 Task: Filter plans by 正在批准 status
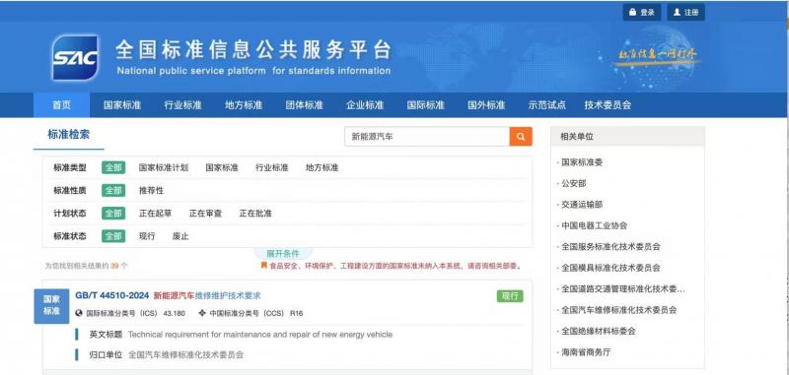[255, 214]
